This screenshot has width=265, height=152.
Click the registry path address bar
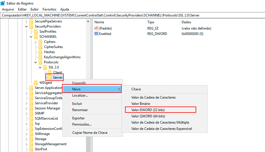(132, 15)
